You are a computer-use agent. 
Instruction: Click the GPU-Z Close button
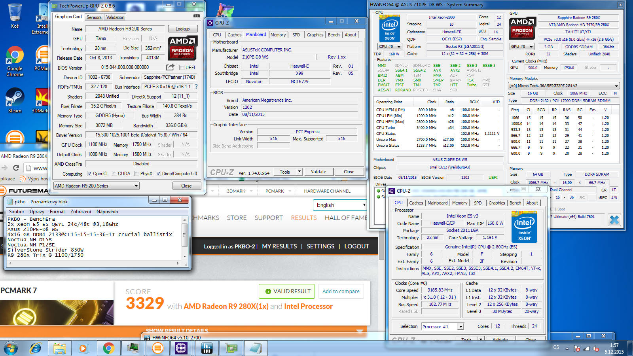coord(186,186)
